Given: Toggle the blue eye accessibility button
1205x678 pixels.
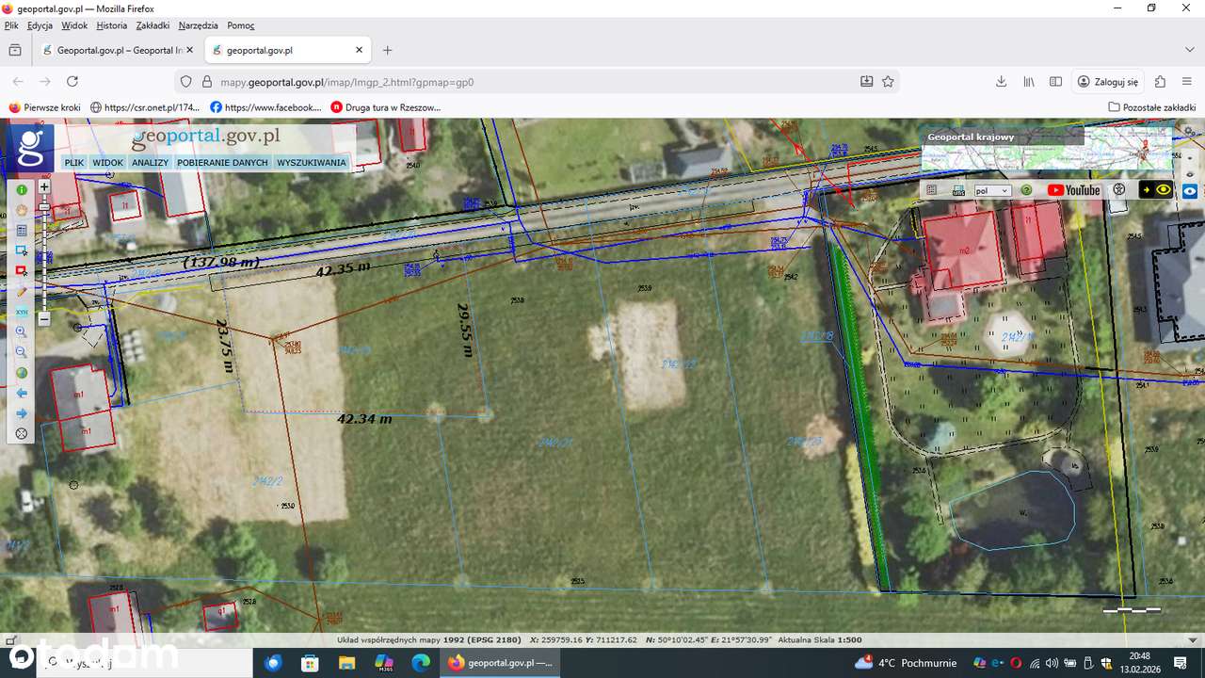Looking at the screenshot, I should [1190, 190].
